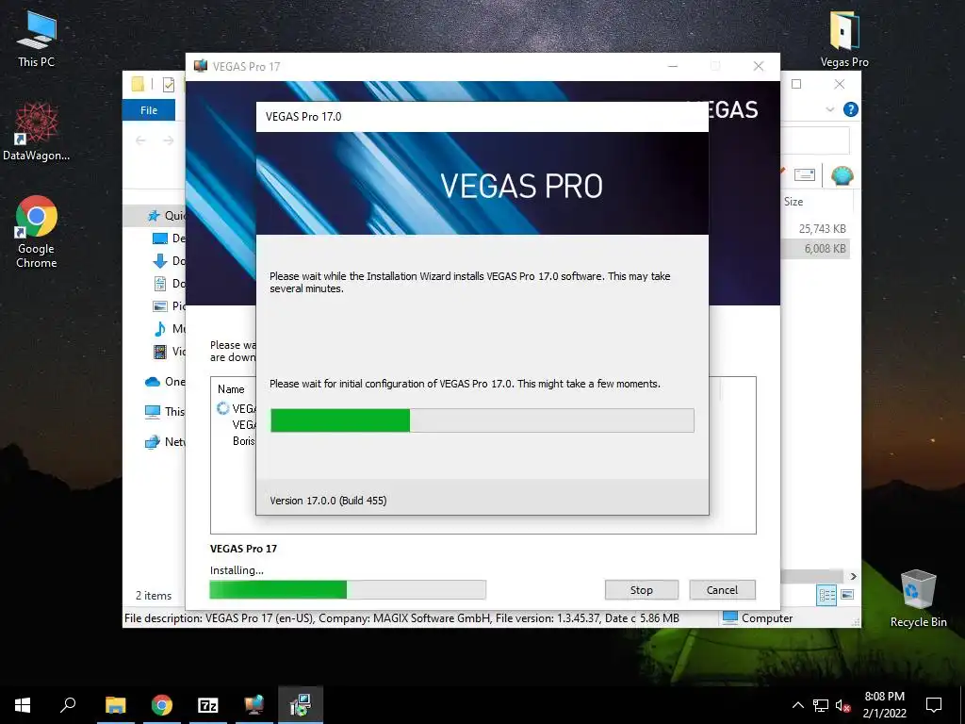Image resolution: width=965 pixels, height=724 pixels.
Task: Open This PC desktop icon
Action: [37, 39]
